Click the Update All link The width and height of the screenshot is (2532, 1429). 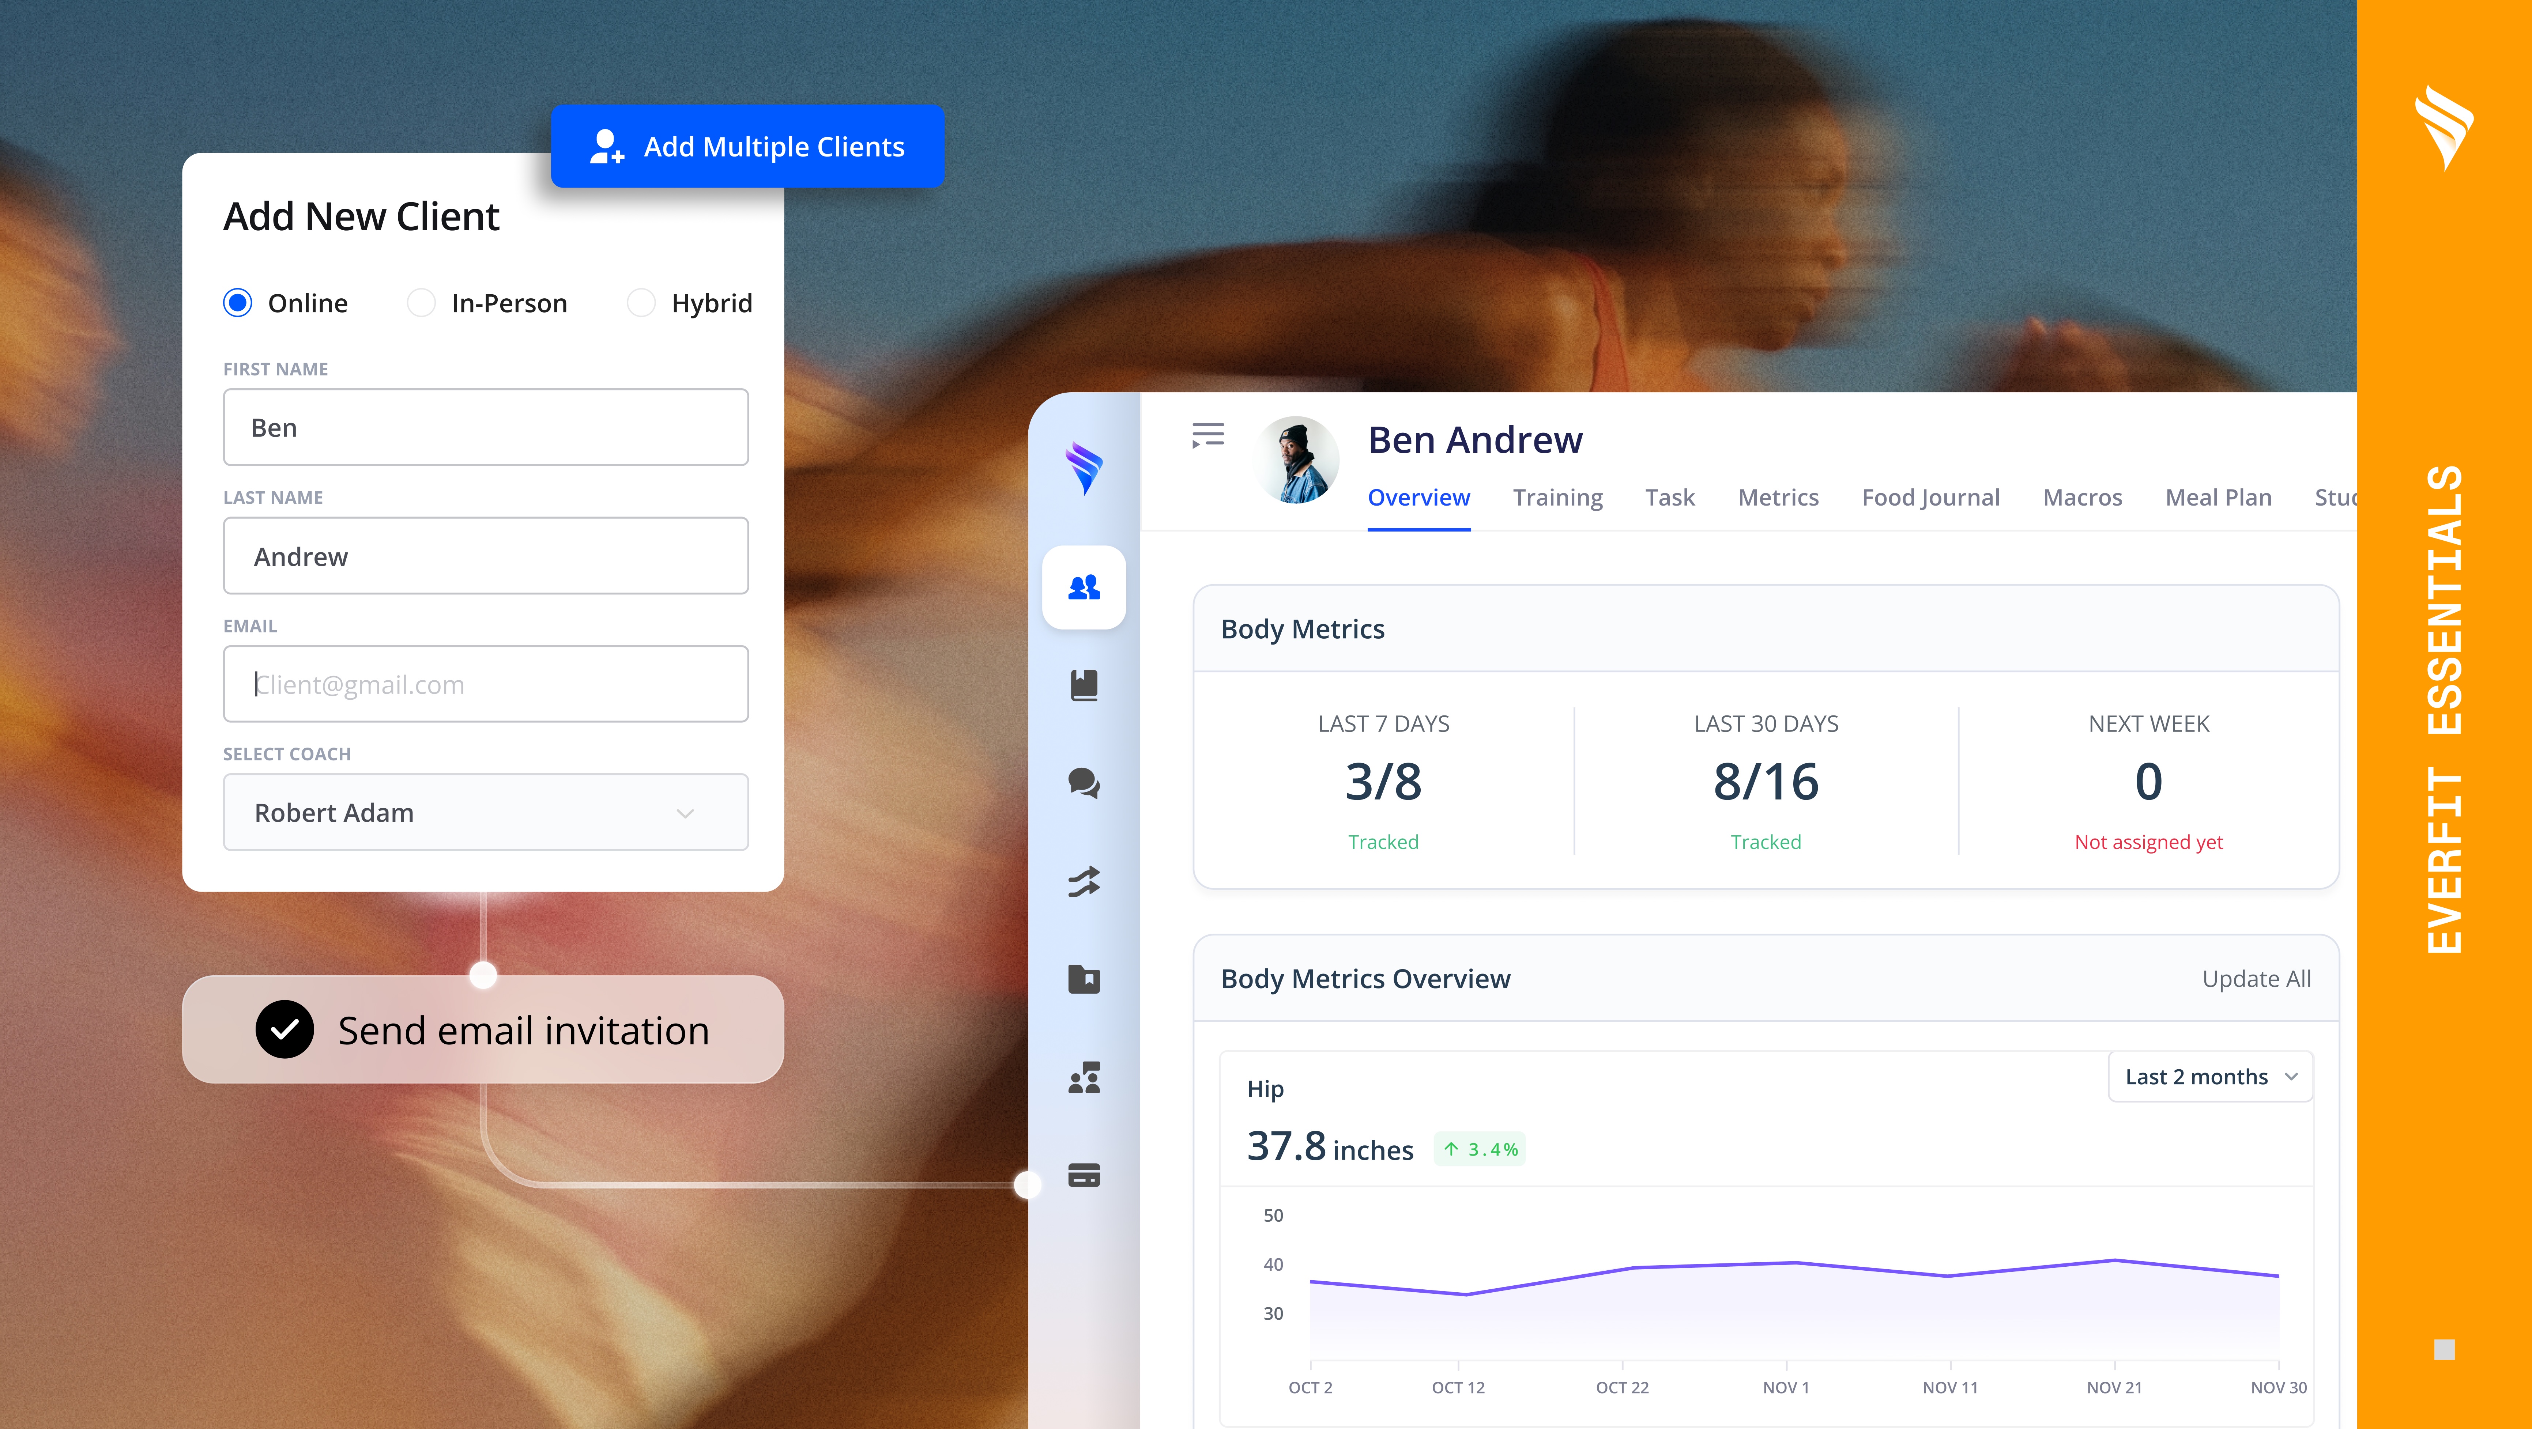pos(2256,979)
